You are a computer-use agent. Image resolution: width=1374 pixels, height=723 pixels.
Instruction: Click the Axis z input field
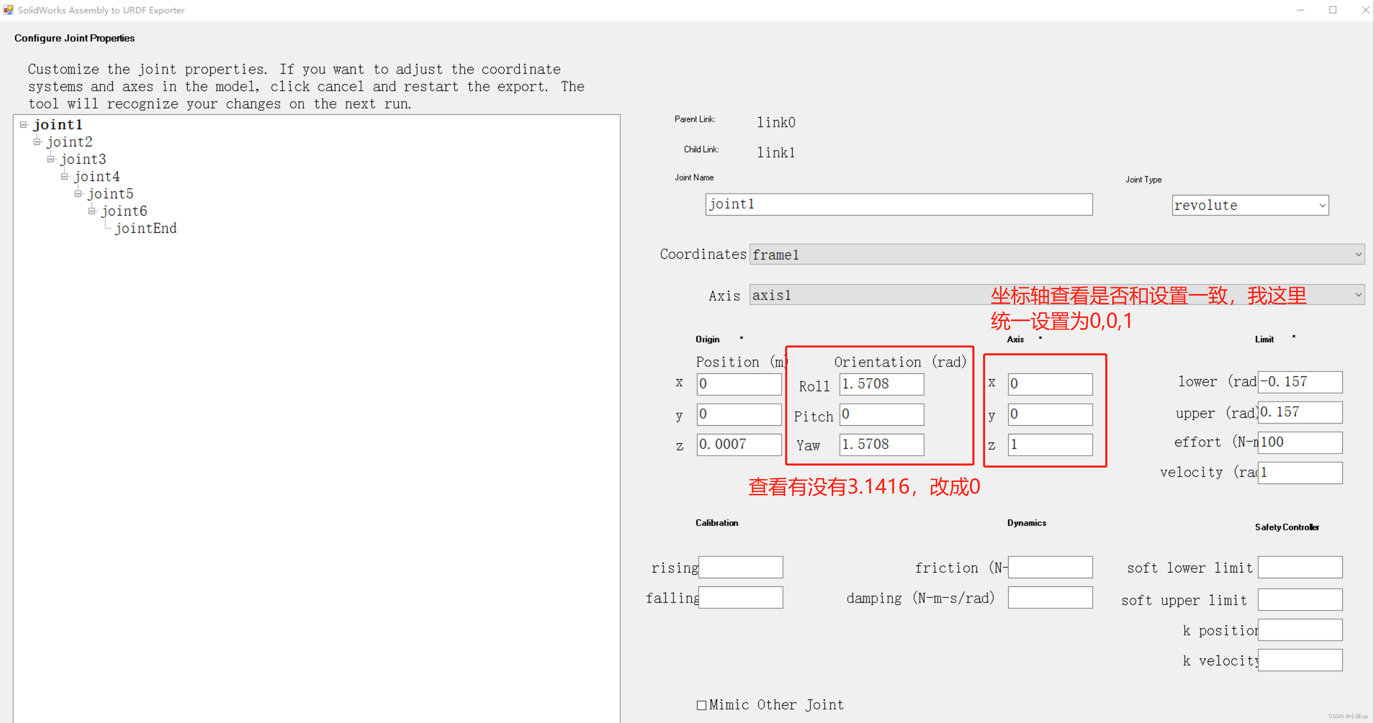tap(1050, 444)
